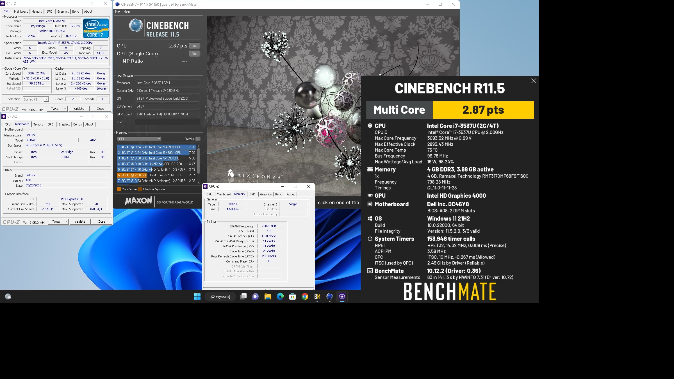Click Close in the Mainboard window
The height and width of the screenshot is (379, 674).
pos(101,222)
